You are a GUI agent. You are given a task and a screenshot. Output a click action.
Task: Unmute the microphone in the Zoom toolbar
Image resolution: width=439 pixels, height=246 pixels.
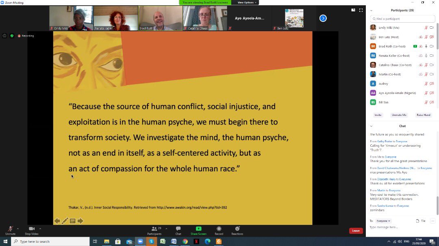(x=10, y=230)
